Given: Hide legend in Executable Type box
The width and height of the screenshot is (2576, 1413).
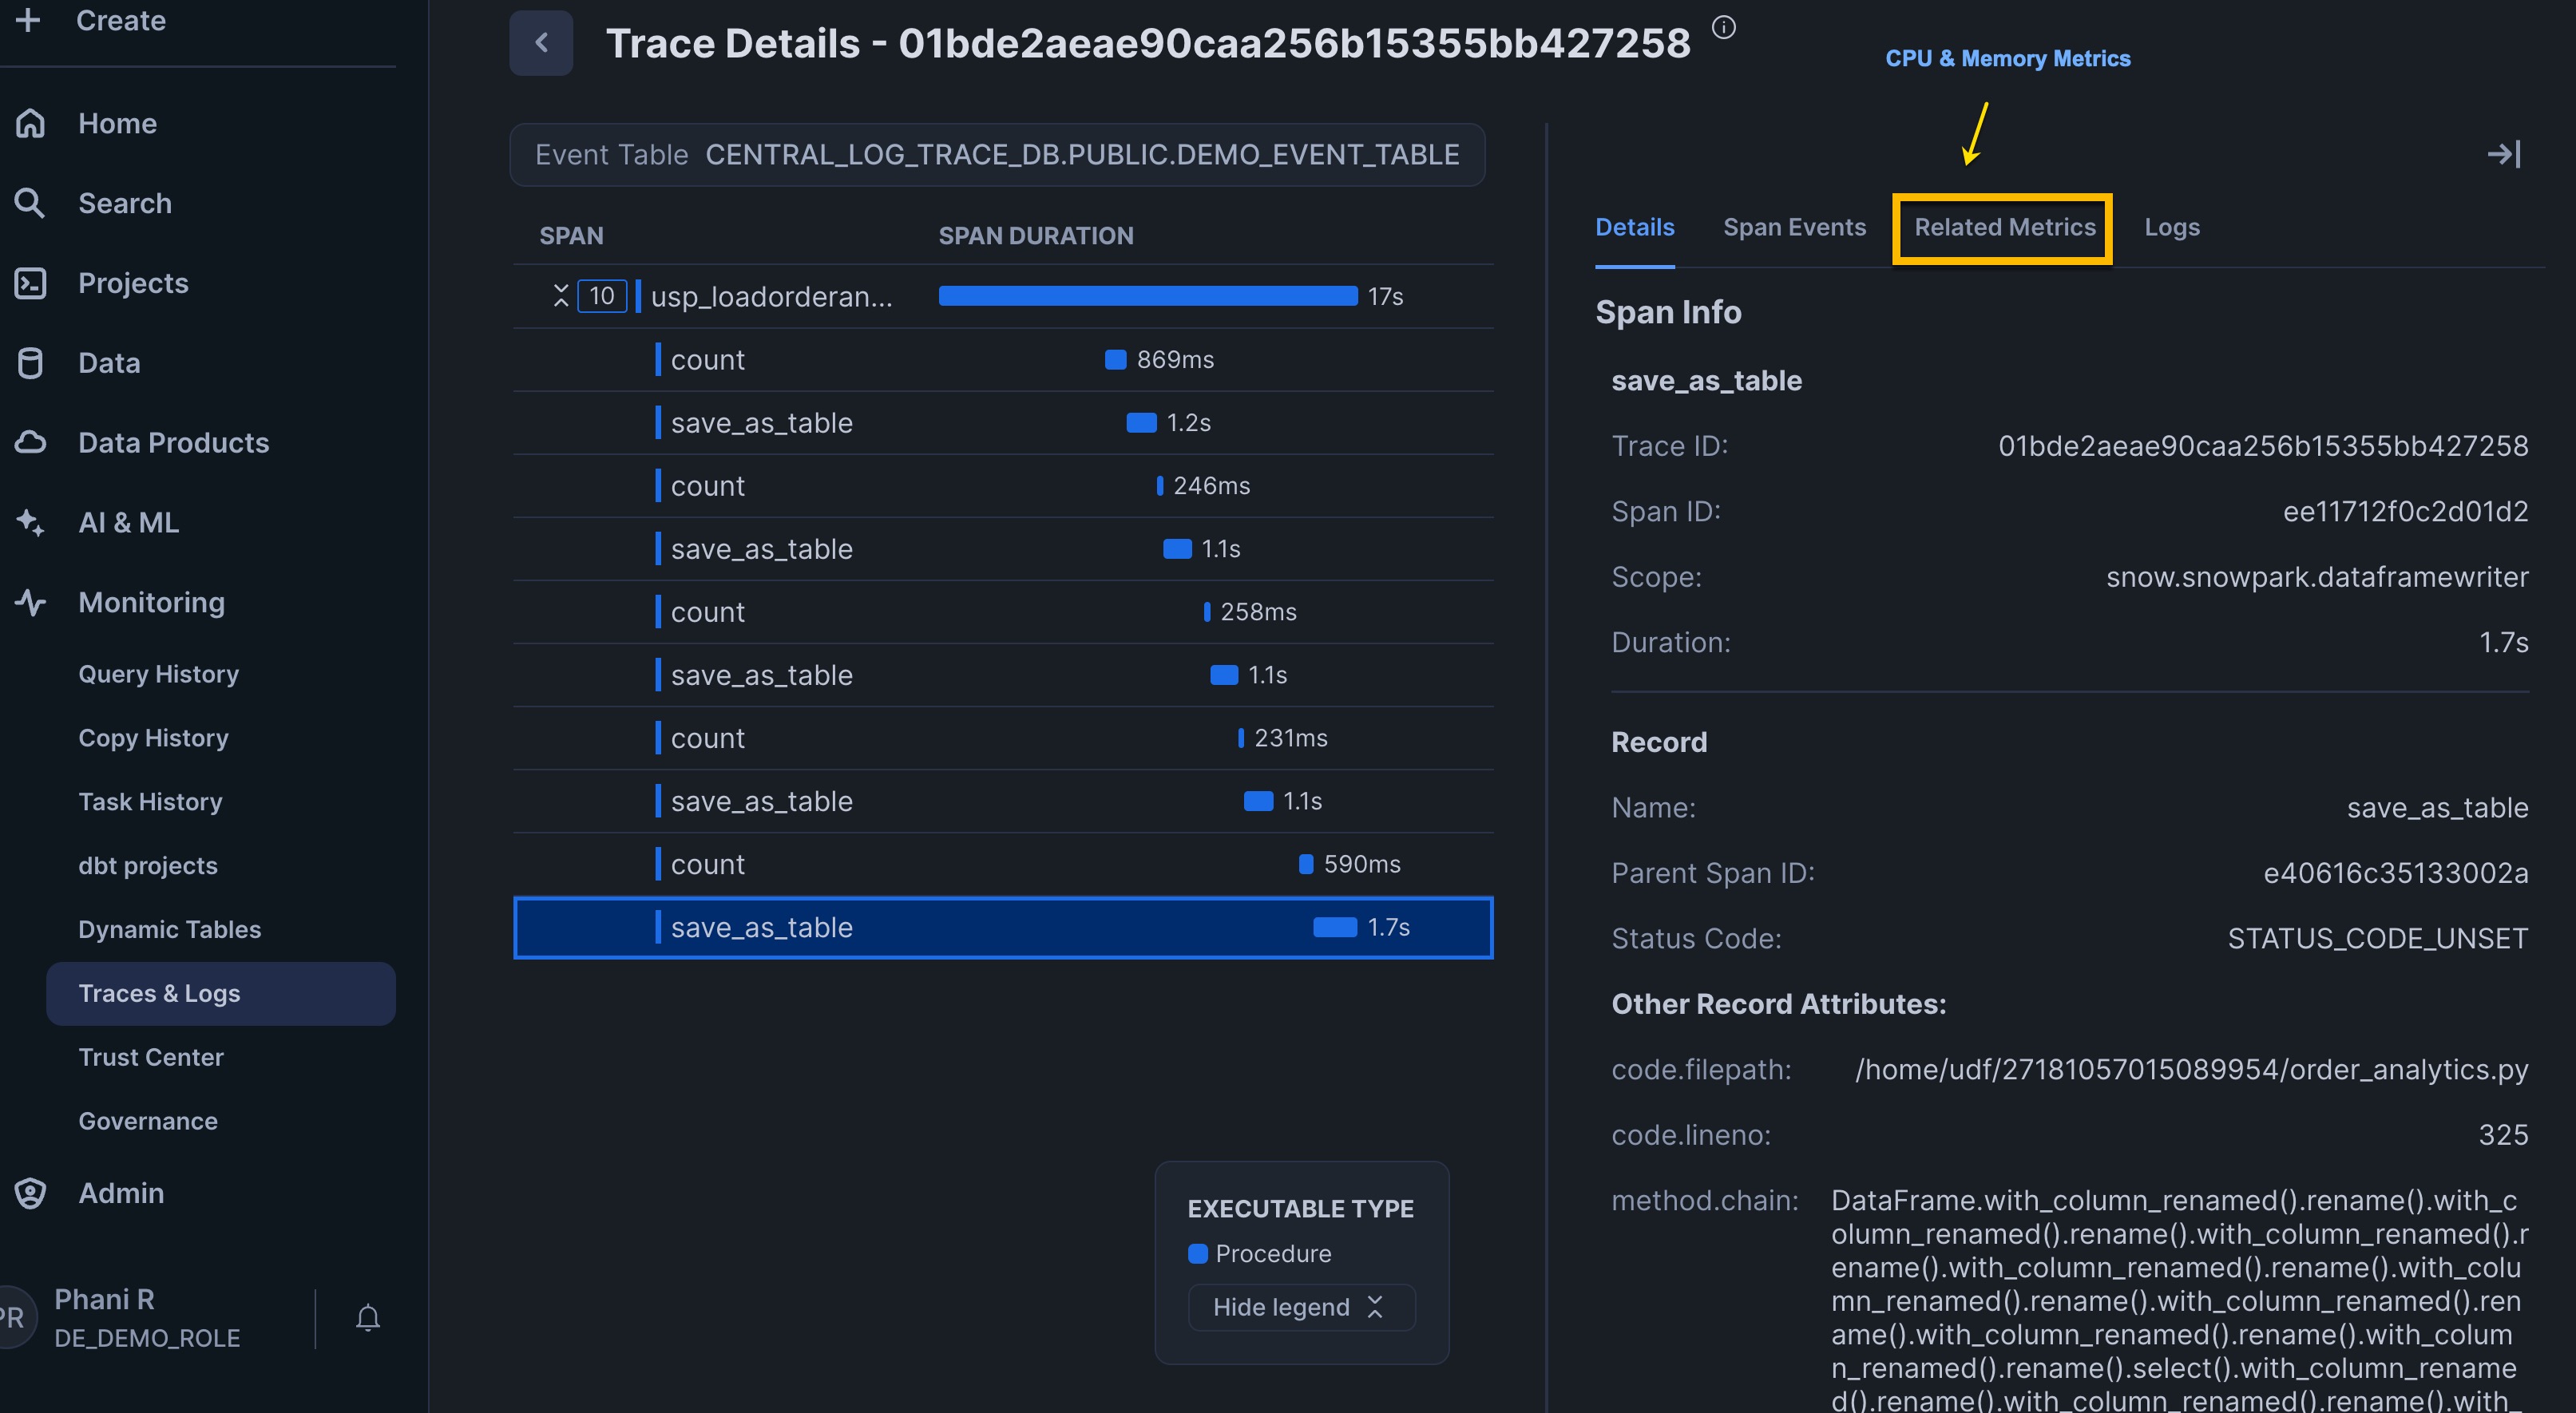Looking at the screenshot, I should pos(1300,1307).
